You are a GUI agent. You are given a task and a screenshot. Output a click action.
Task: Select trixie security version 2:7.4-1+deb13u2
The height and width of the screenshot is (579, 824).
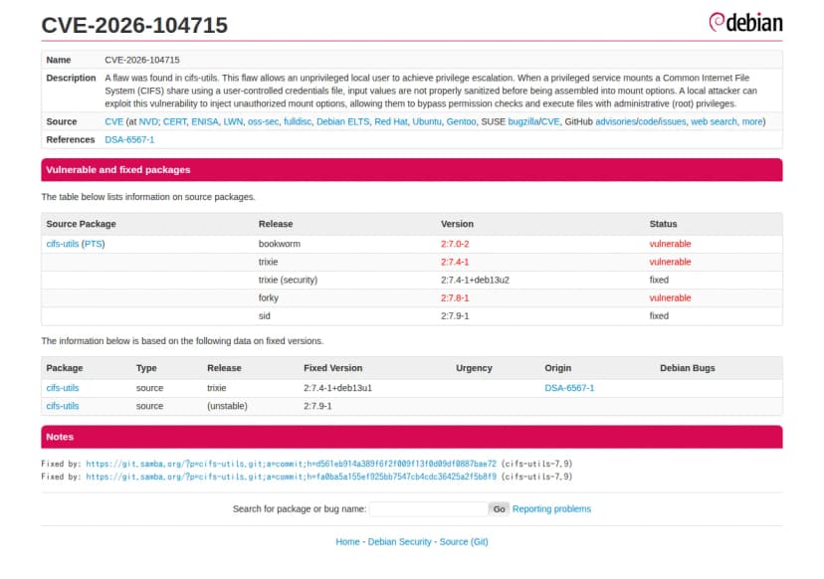[x=475, y=280]
